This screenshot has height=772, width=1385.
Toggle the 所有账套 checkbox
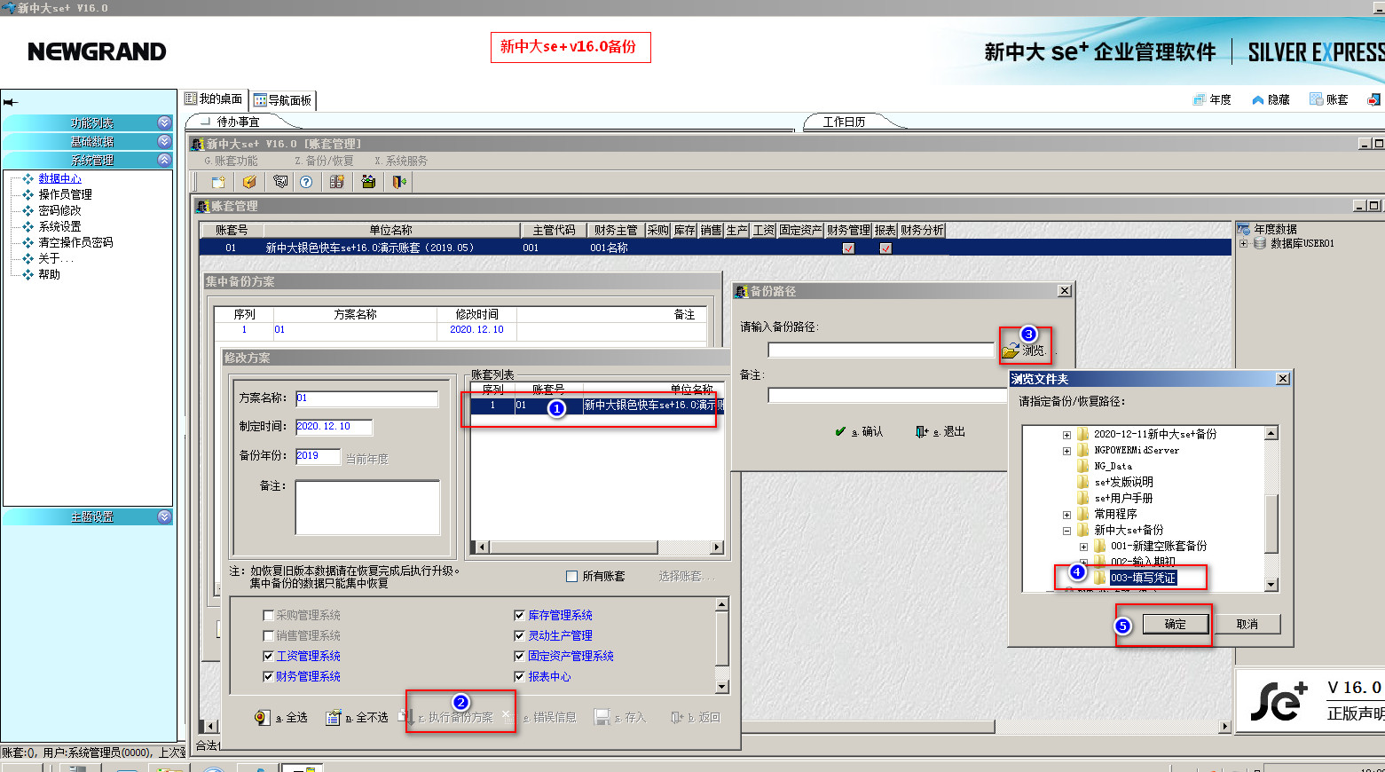pos(572,577)
